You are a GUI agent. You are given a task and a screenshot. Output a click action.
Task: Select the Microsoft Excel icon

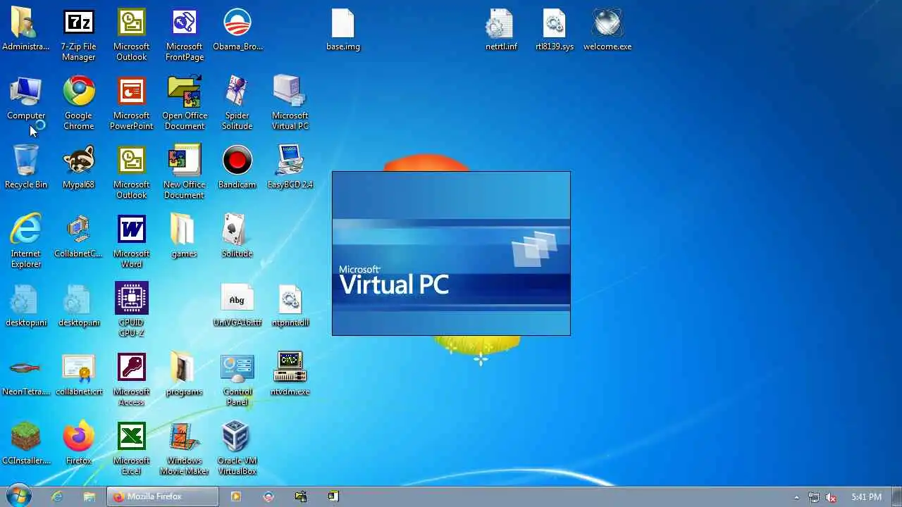tap(132, 449)
